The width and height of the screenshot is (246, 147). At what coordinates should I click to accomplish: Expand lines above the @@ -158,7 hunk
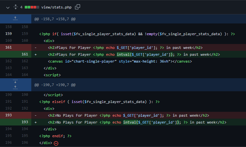click(x=15, y=19)
